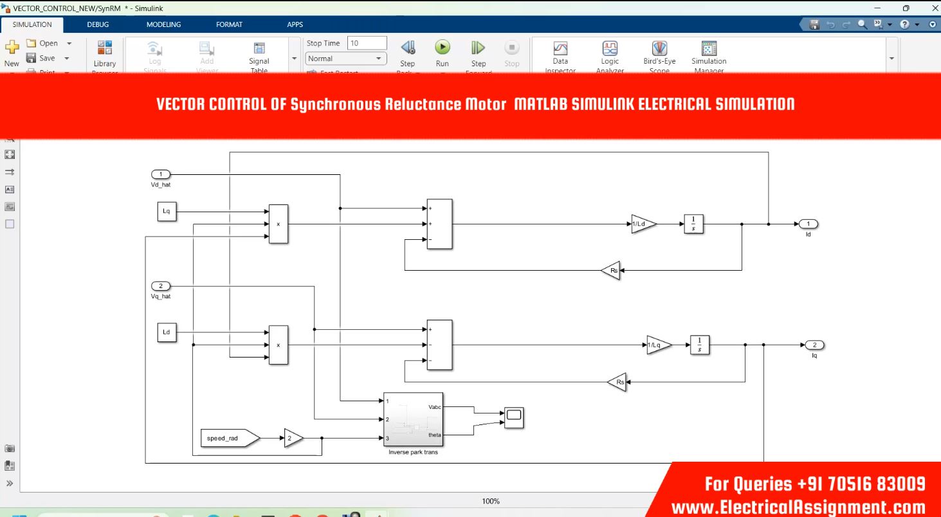Click the Annotation tool in left palette

coord(10,190)
